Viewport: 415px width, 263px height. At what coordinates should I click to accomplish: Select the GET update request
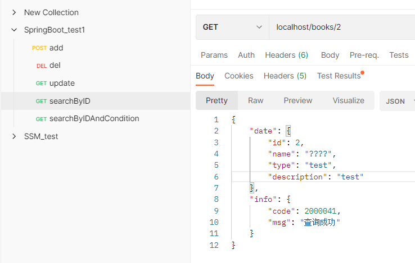61,83
